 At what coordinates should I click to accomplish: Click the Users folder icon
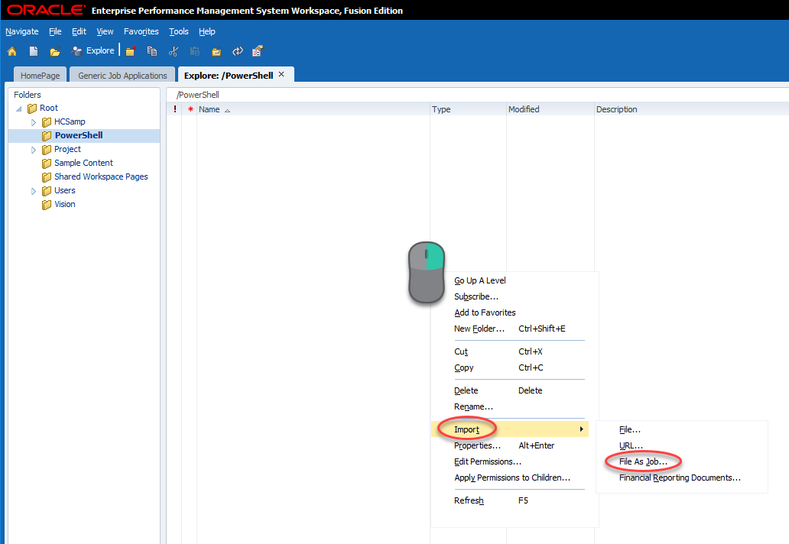[47, 191]
